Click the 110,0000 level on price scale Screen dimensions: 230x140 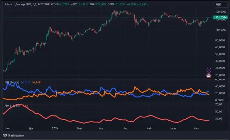pos(221,30)
